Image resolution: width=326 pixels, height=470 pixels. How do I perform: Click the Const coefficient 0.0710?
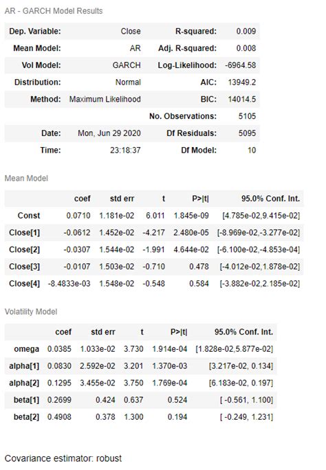[x=78, y=216]
